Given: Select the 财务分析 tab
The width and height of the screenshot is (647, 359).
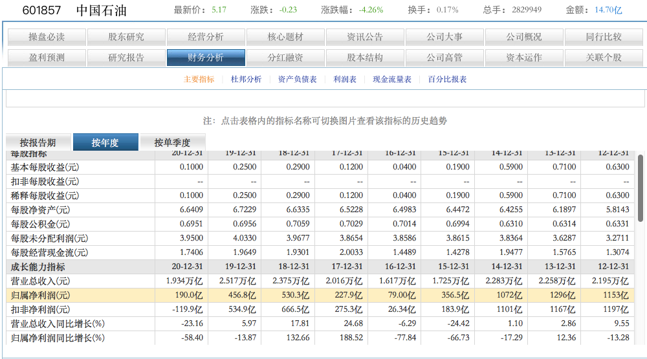Looking at the screenshot, I should [x=206, y=58].
